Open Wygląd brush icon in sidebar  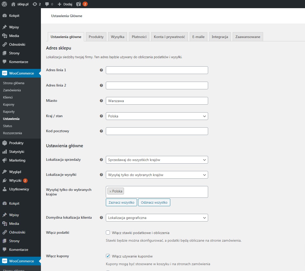tap(4, 172)
